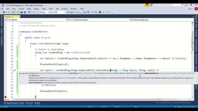Open the Error List tab

pos(29,103)
